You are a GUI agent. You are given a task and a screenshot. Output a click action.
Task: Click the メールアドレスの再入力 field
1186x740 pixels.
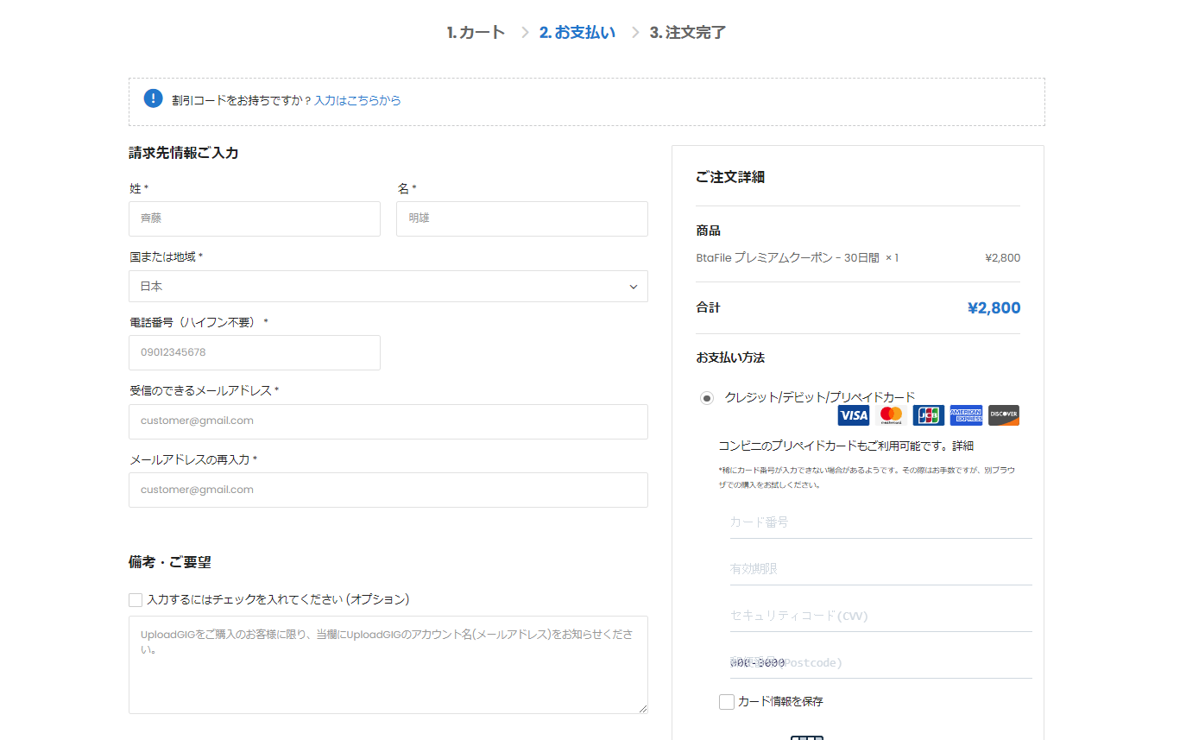click(388, 490)
